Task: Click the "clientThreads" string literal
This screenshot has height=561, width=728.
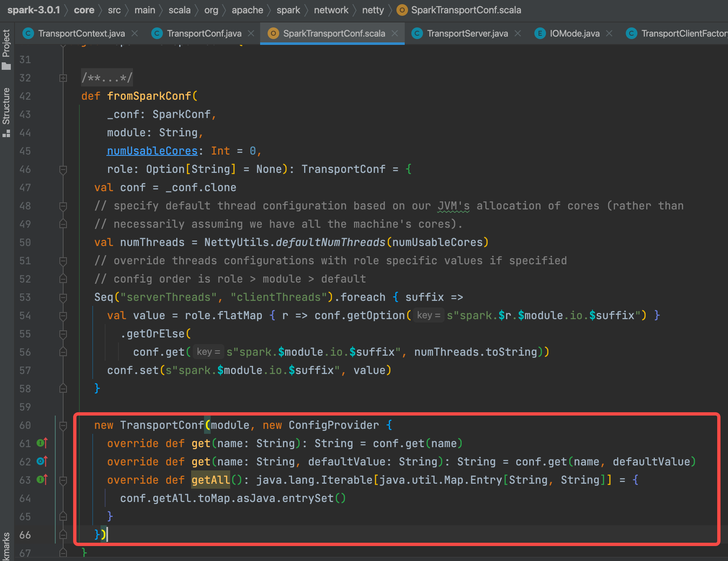Action: 279,297
